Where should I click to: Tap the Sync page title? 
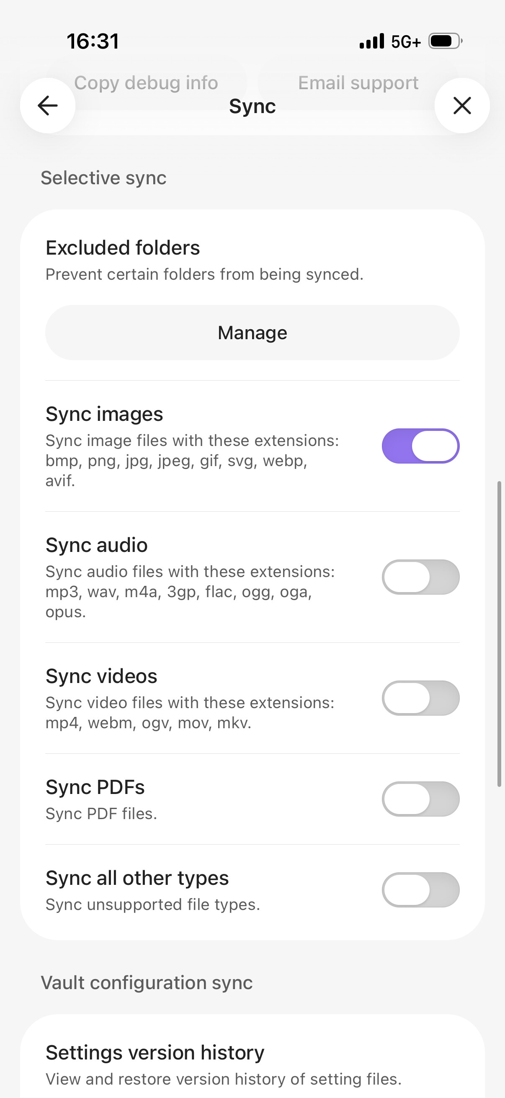[252, 106]
